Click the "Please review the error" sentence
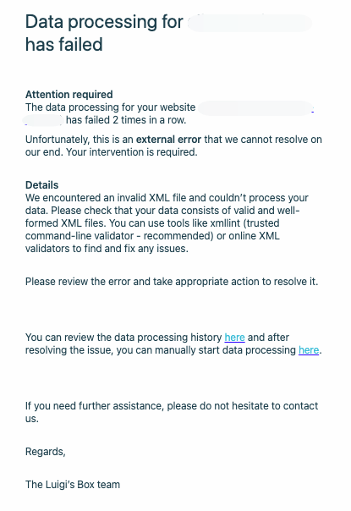This screenshot has height=511, width=351. [172, 282]
